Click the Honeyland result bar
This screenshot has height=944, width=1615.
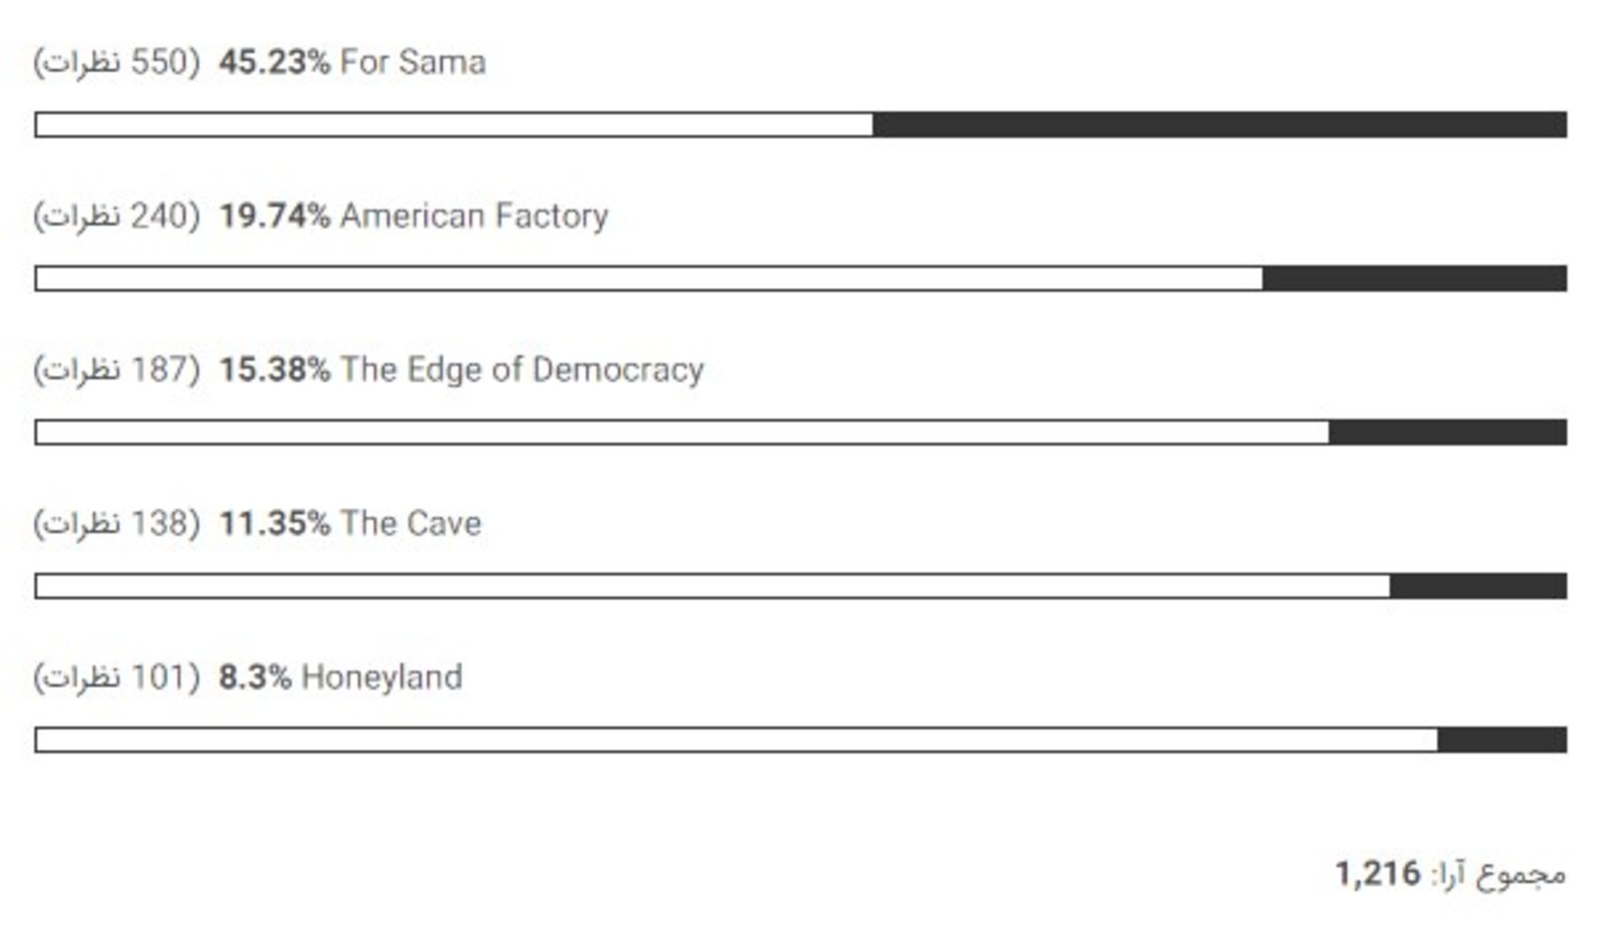[801, 740]
